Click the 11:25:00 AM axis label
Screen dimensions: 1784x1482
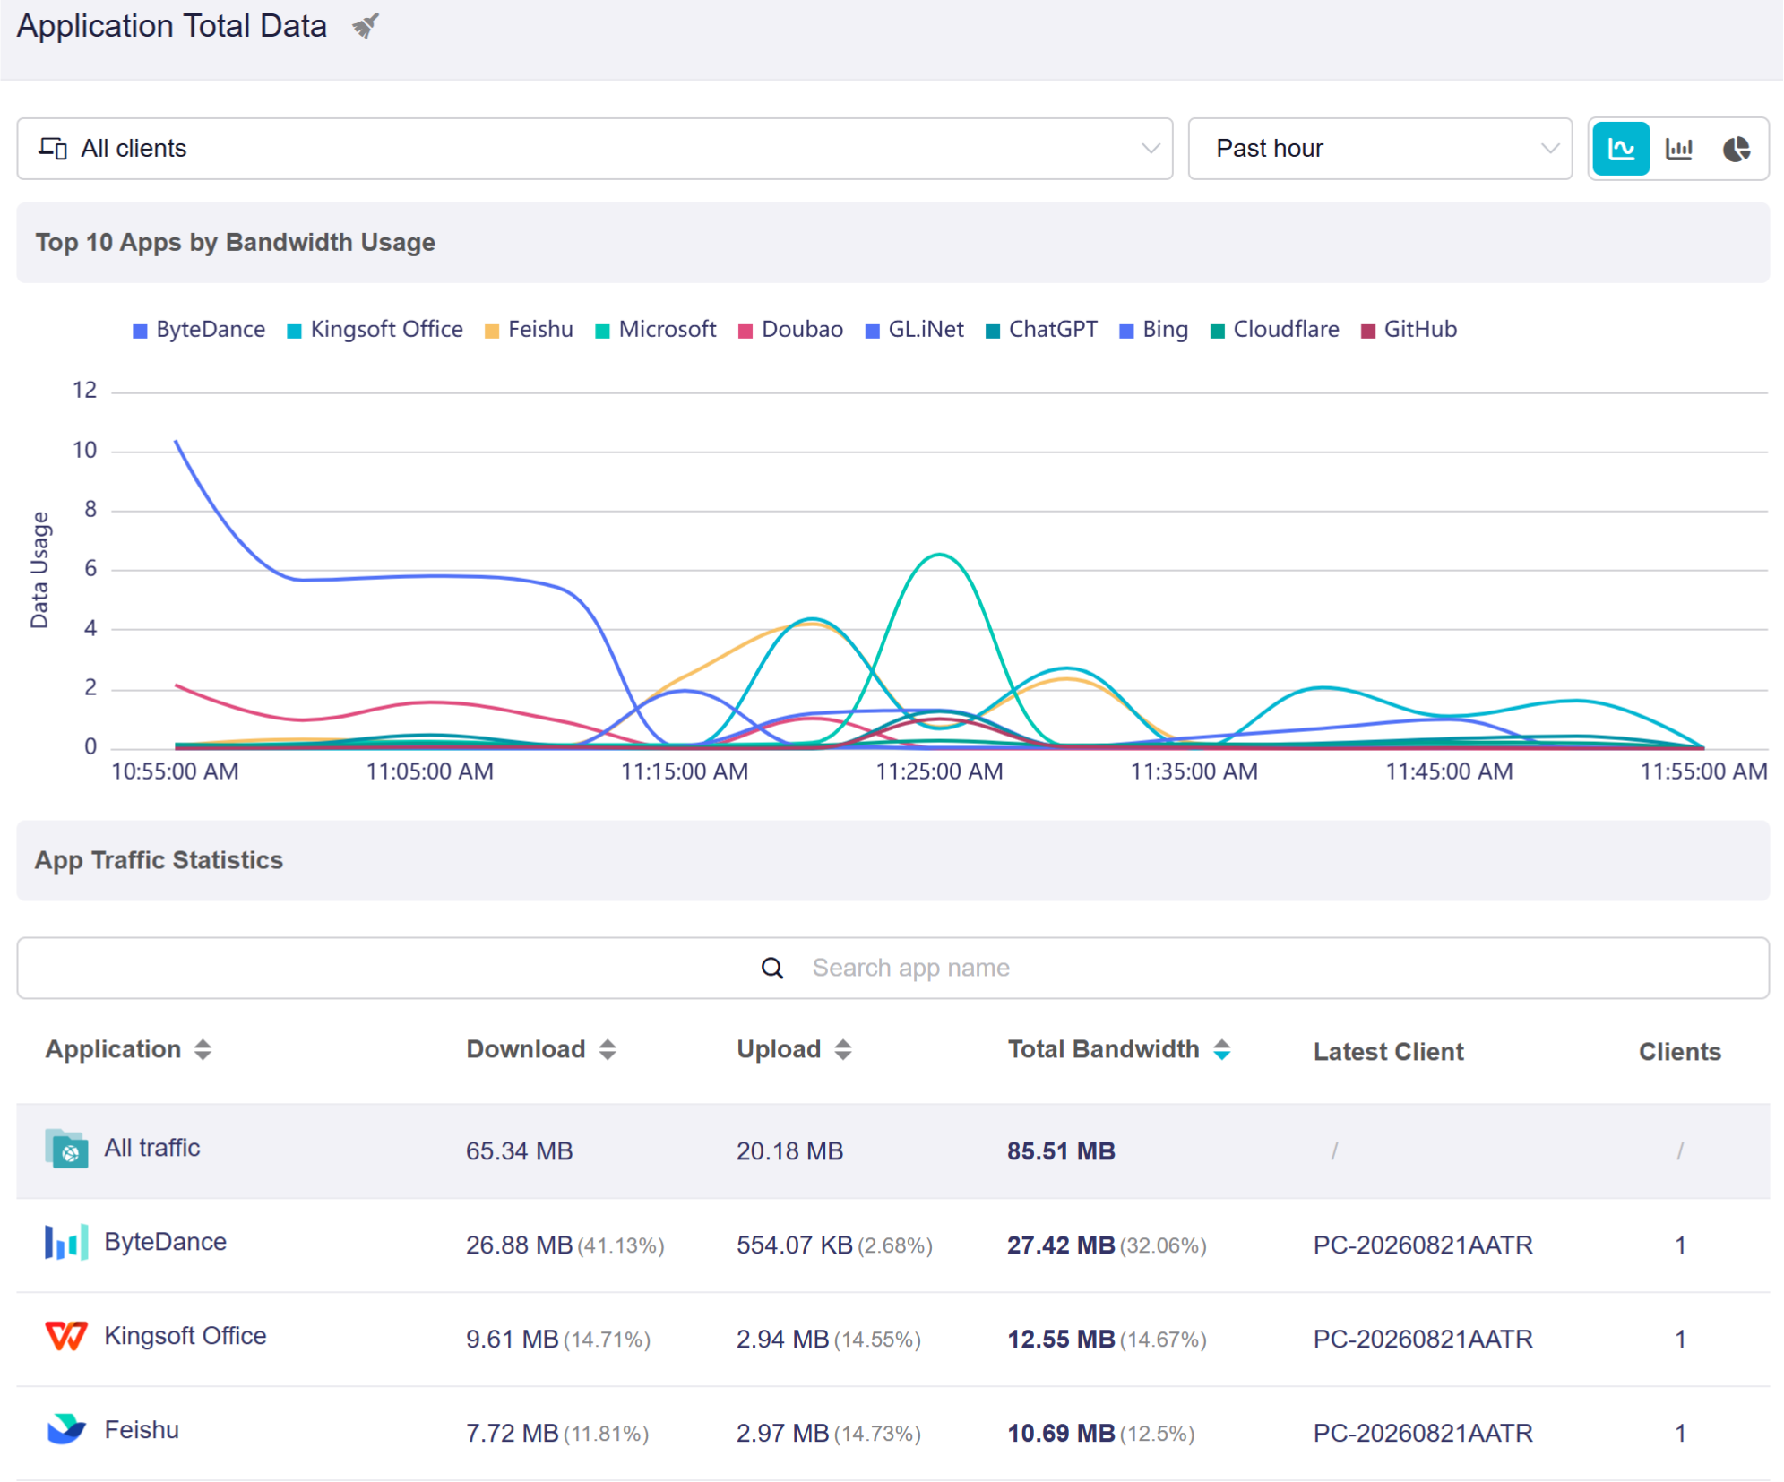coord(939,771)
